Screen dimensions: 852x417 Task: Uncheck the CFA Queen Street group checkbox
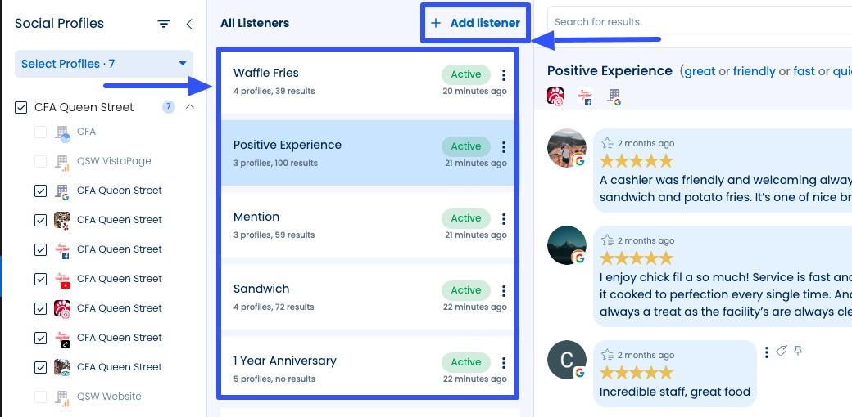pos(22,107)
